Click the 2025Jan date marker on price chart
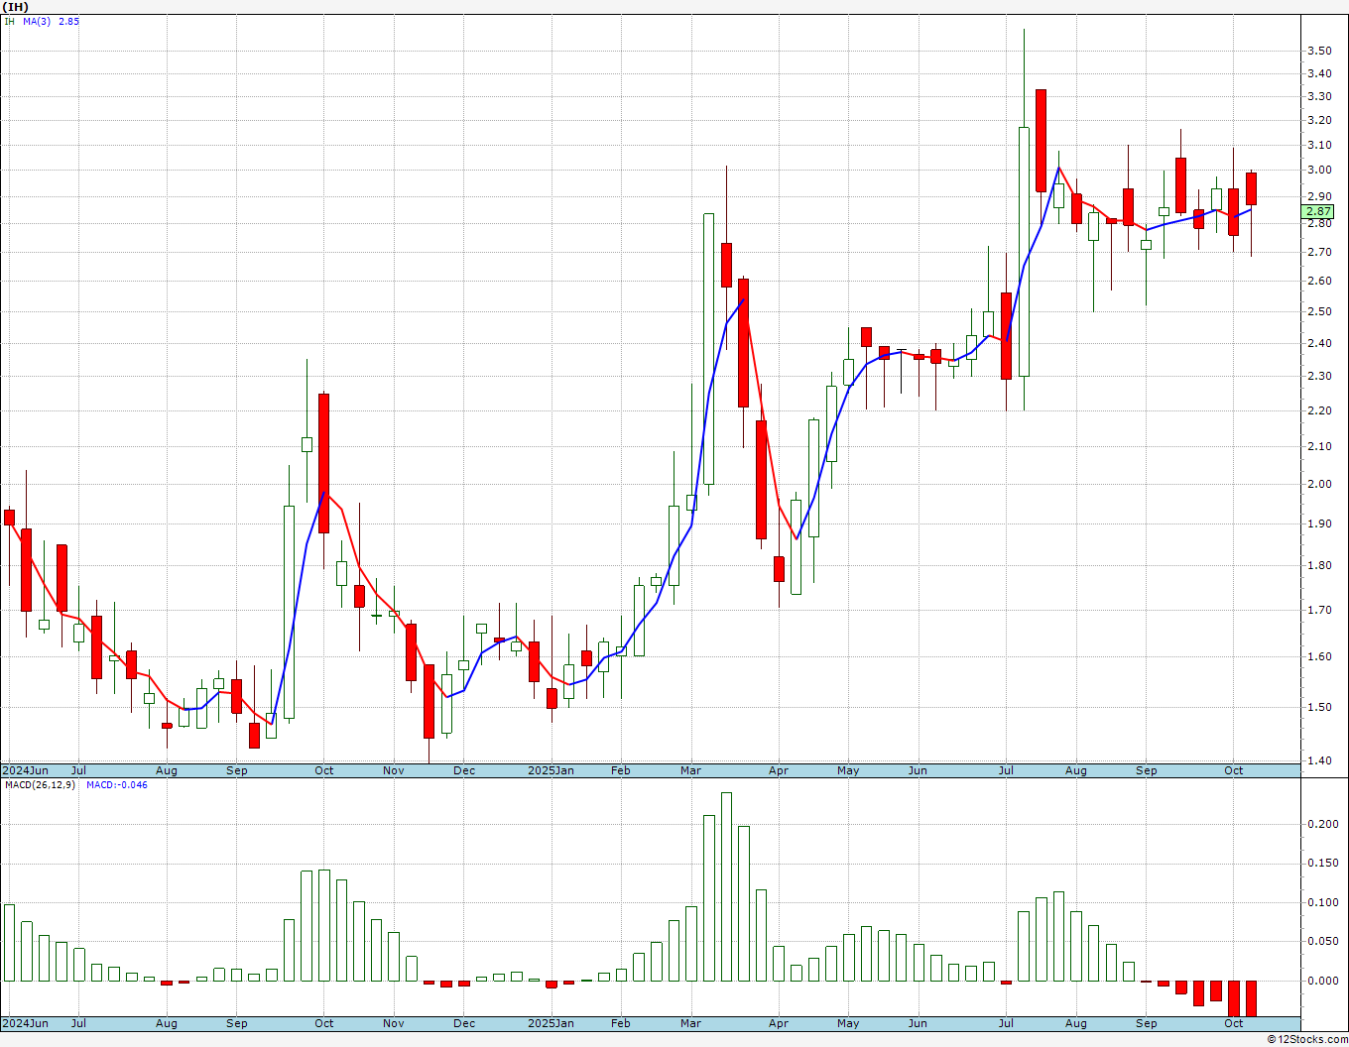1349x1047 pixels. tap(551, 770)
